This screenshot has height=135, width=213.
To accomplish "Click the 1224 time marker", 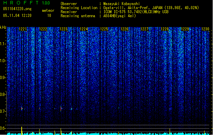I will (84, 29).
